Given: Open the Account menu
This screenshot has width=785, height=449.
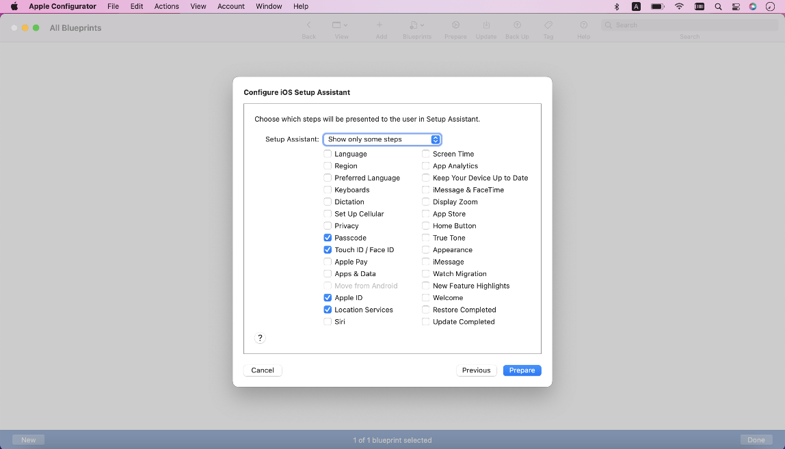Looking at the screenshot, I should tap(231, 7).
